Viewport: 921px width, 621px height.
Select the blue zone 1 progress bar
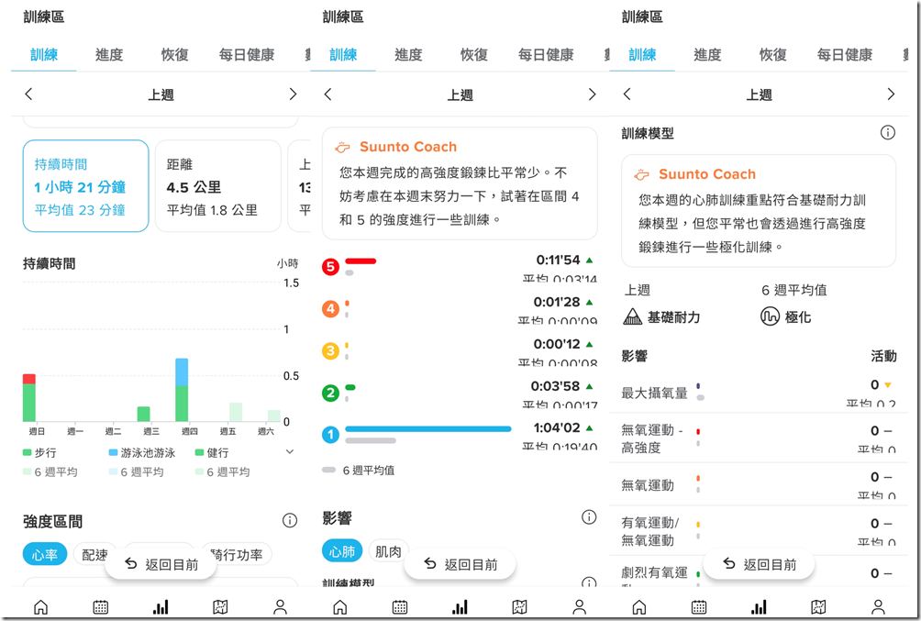tap(428, 429)
